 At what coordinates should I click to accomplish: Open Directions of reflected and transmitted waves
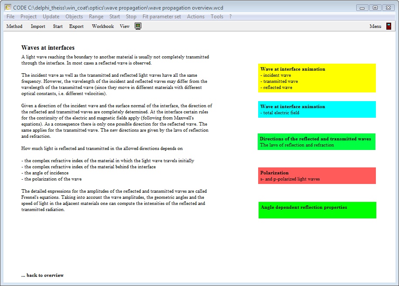(x=316, y=142)
